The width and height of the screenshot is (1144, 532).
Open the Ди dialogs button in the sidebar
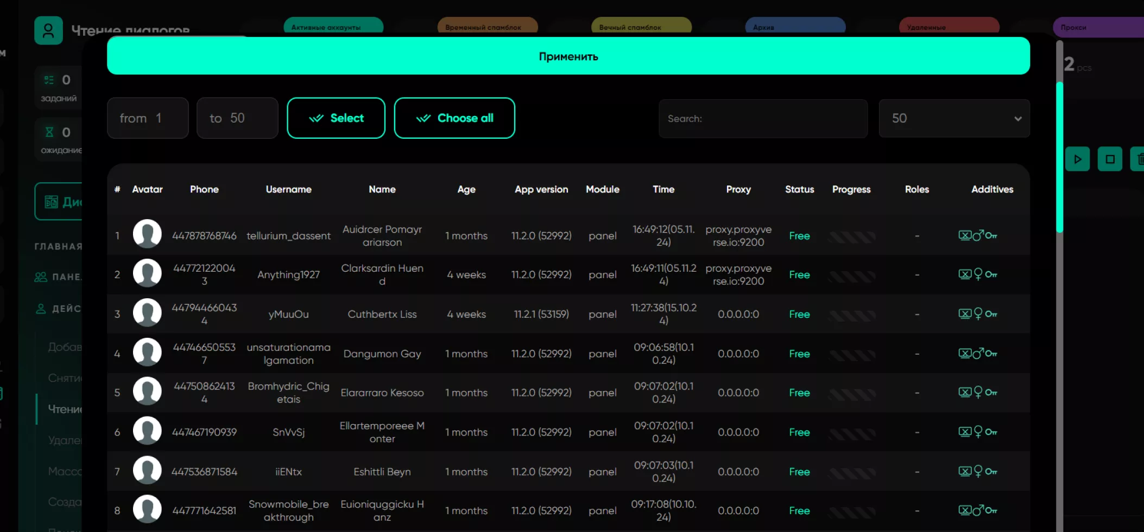(x=59, y=202)
